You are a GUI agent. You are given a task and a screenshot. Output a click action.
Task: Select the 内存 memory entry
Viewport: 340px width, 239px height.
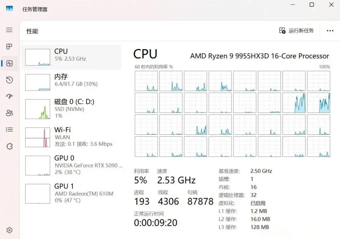click(x=71, y=82)
